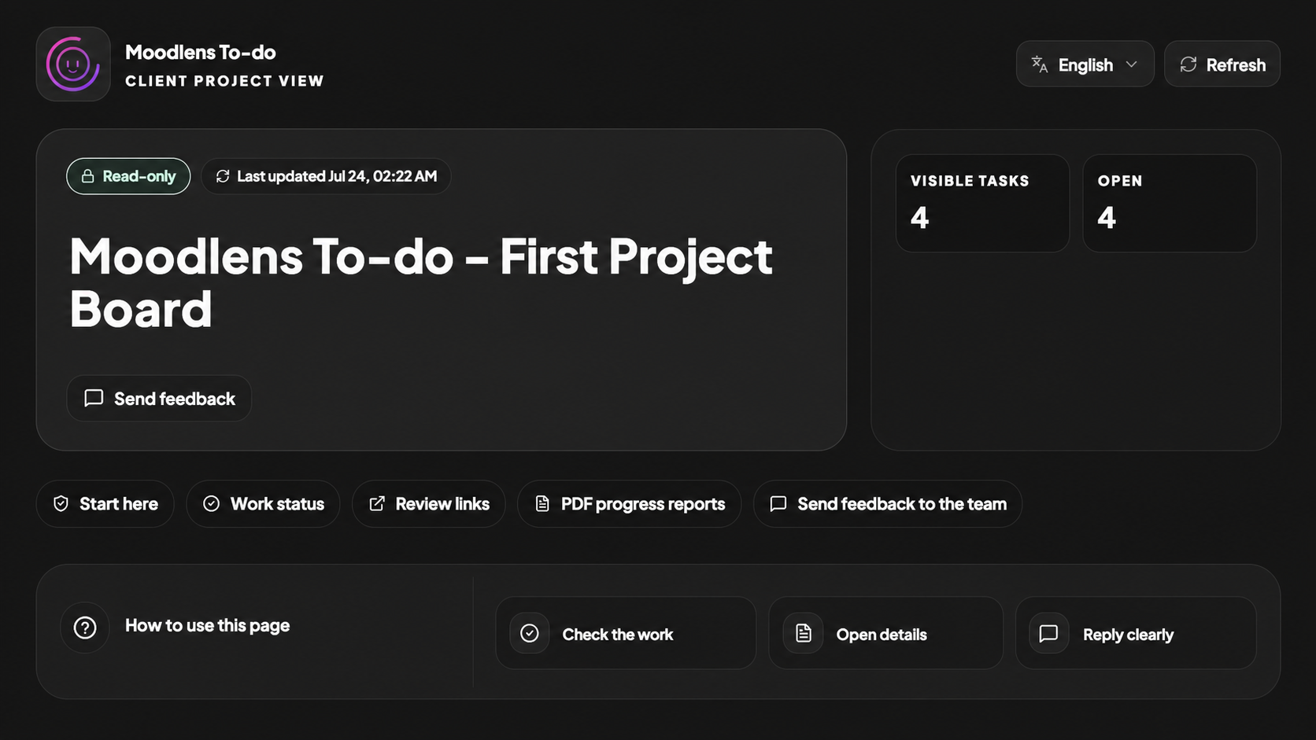Click the lock icon in the Read-only badge
The width and height of the screenshot is (1316, 740).
pos(87,176)
